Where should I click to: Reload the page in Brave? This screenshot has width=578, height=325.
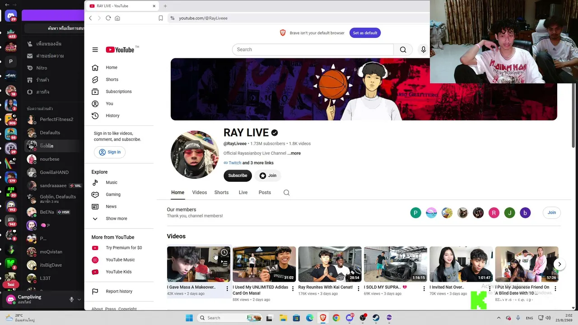(108, 18)
